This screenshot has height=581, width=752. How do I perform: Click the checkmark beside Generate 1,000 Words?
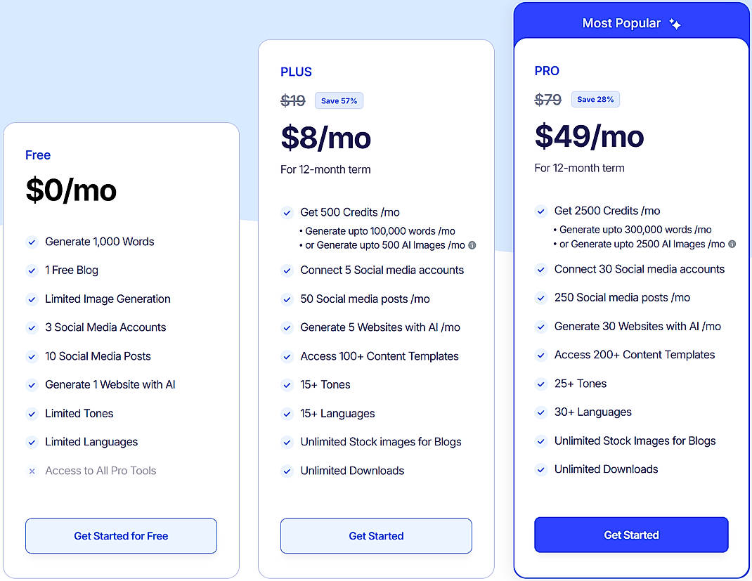(x=32, y=242)
